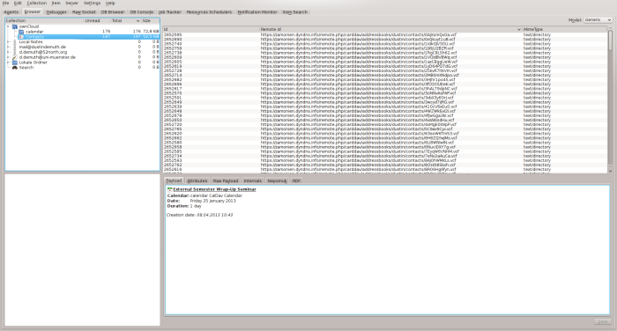This screenshot has width=617, height=331.
Task: Select the Contacts collection row
Action: tap(83, 37)
